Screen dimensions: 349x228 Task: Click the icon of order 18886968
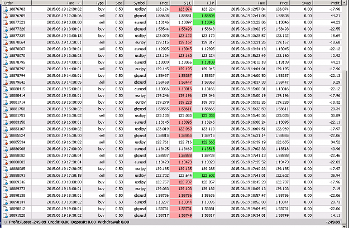[5, 149]
